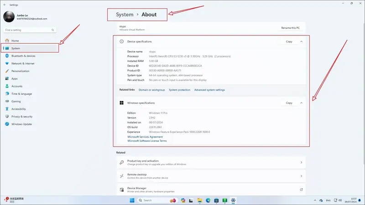This screenshot has height=205, width=365.
Task: Navigate to Home in sidebar
Action: [x=15, y=41]
